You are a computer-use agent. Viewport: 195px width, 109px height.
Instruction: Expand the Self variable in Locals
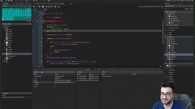[34, 80]
